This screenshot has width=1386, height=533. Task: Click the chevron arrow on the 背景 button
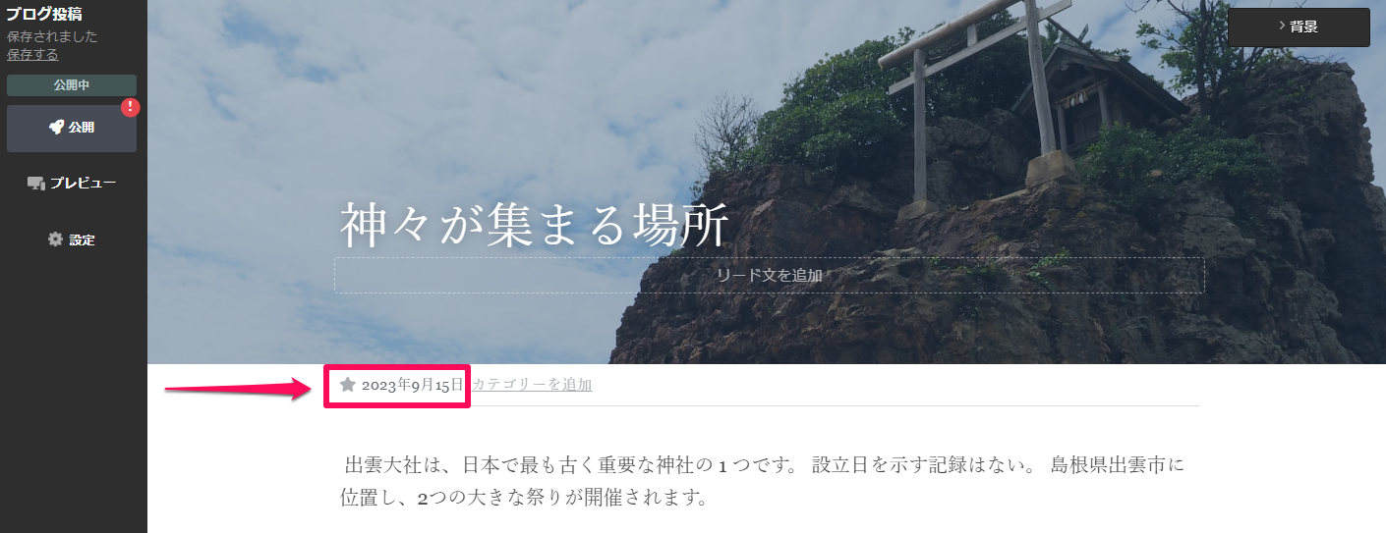[1282, 27]
